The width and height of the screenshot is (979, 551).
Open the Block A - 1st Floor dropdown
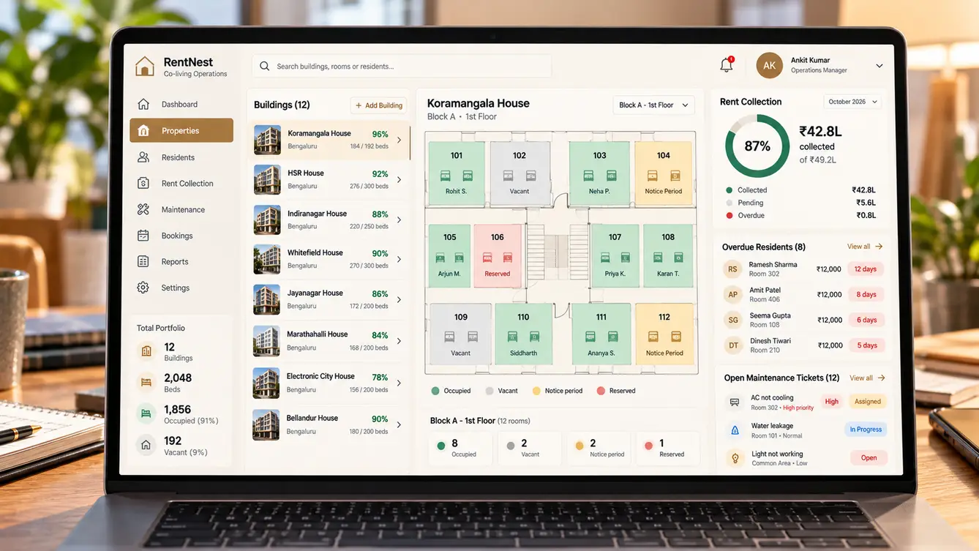pyautogui.click(x=653, y=105)
